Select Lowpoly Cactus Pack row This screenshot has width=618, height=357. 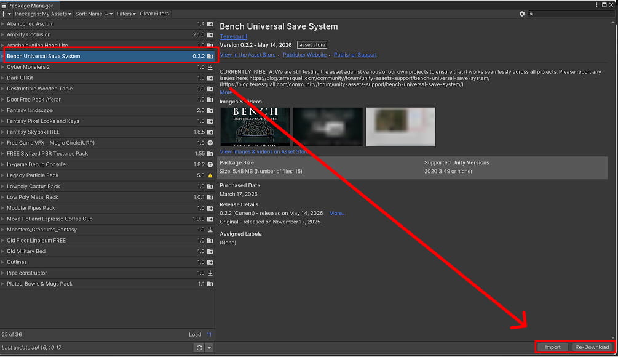(107, 186)
